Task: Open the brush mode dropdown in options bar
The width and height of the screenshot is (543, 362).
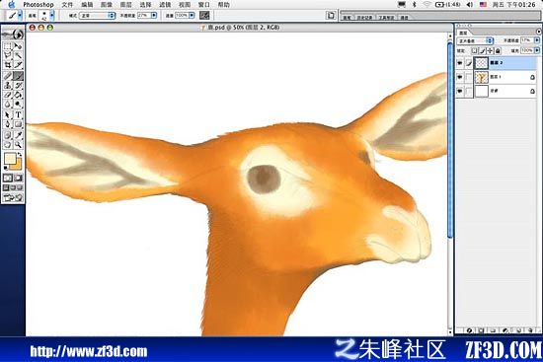Action: tap(97, 16)
